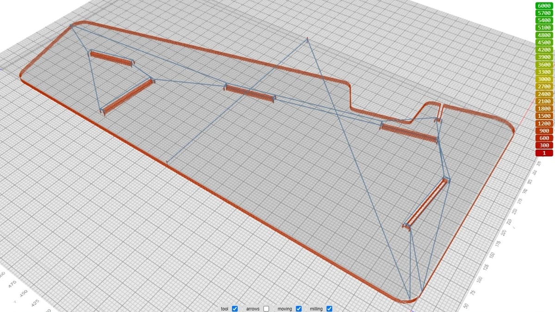Select the 5700 legend swatch
This screenshot has height=312, width=555.
(544, 13)
